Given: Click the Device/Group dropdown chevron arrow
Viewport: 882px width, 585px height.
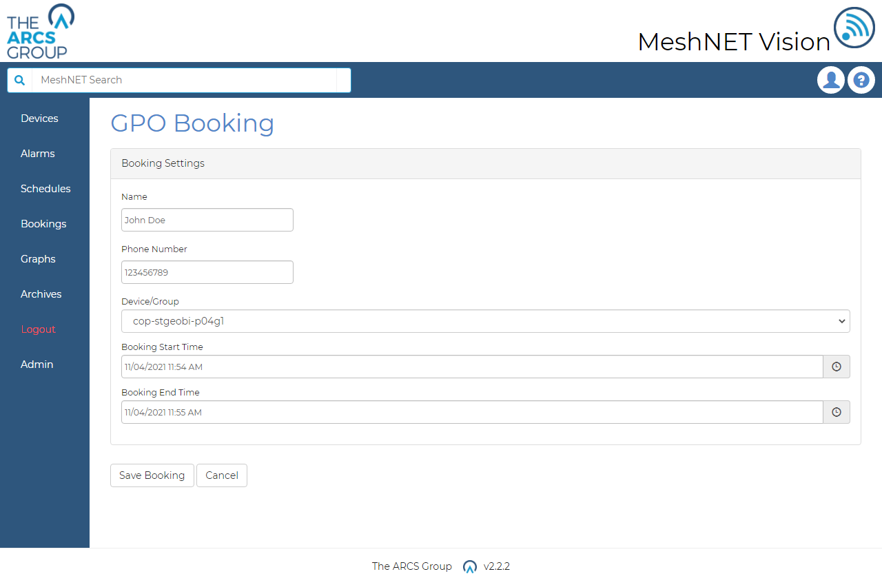Looking at the screenshot, I should pyautogui.click(x=841, y=321).
